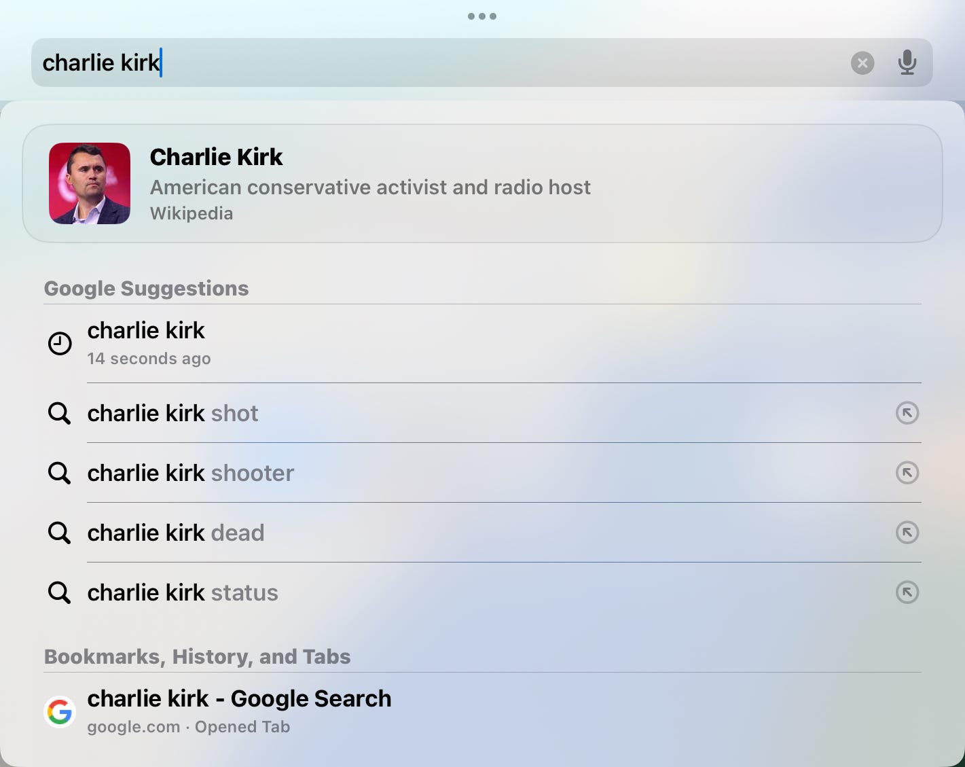965x767 pixels.
Task: Fill search with 'charlie kirk shot' arrow
Action: [x=907, y=413]
